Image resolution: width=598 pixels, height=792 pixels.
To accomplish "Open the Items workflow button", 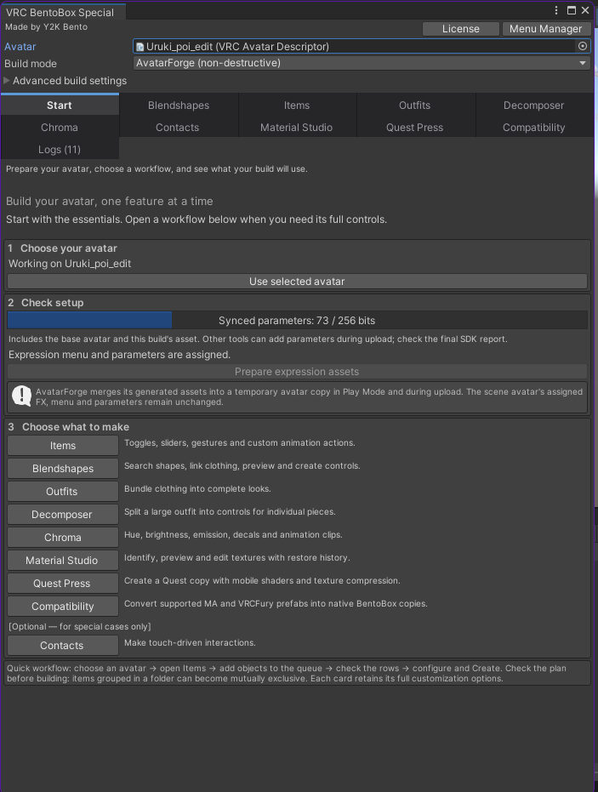I will [x=63, y=446].
